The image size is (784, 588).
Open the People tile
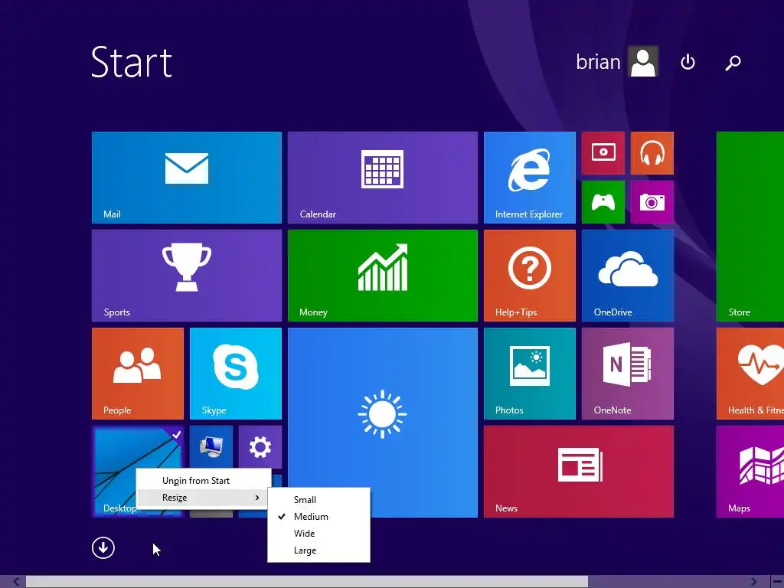(138, 374)
